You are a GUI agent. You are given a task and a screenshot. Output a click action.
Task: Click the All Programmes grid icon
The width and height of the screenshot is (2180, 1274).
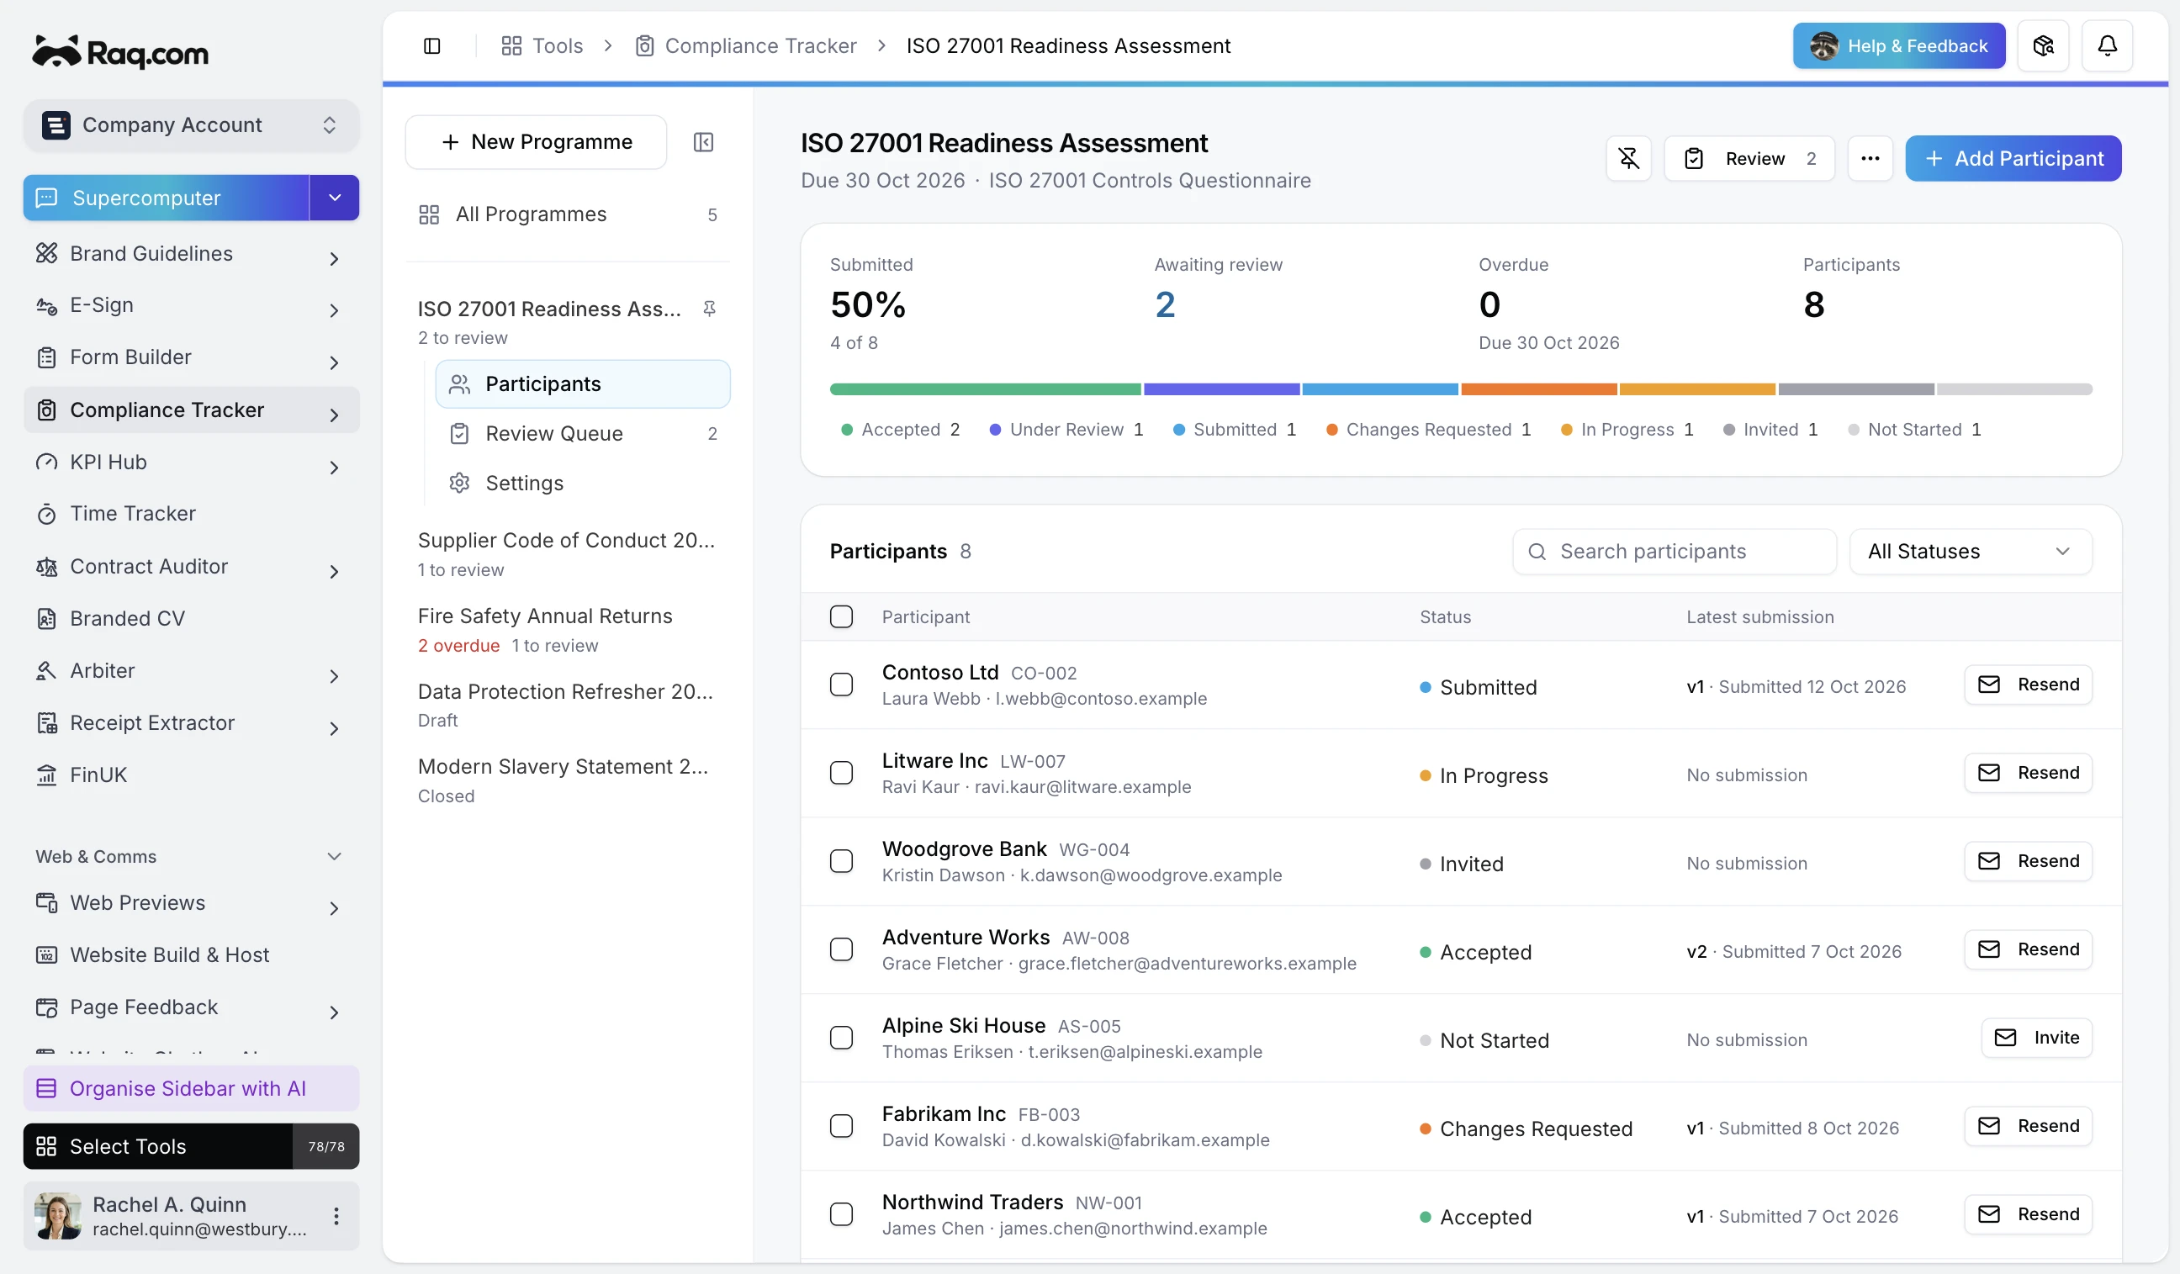point(429,214)
